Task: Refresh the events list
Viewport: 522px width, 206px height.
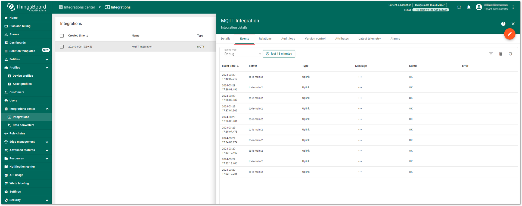Action: [510, 54]
